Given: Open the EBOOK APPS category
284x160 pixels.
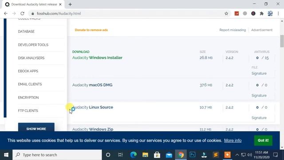Looking at the screenshot, I should tap(28, 71).
